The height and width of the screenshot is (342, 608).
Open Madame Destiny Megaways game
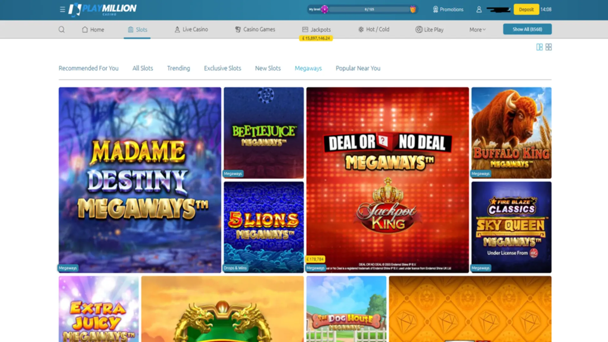click(x=140, y=180)
